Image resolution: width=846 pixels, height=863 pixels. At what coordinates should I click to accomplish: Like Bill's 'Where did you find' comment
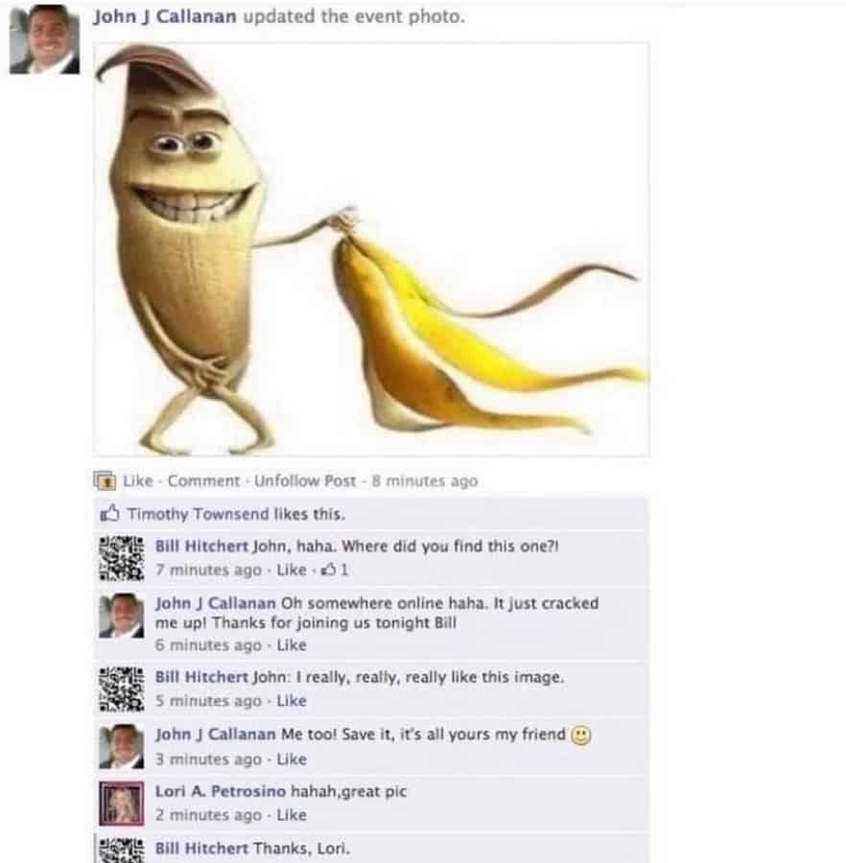[x=292, y=570]
